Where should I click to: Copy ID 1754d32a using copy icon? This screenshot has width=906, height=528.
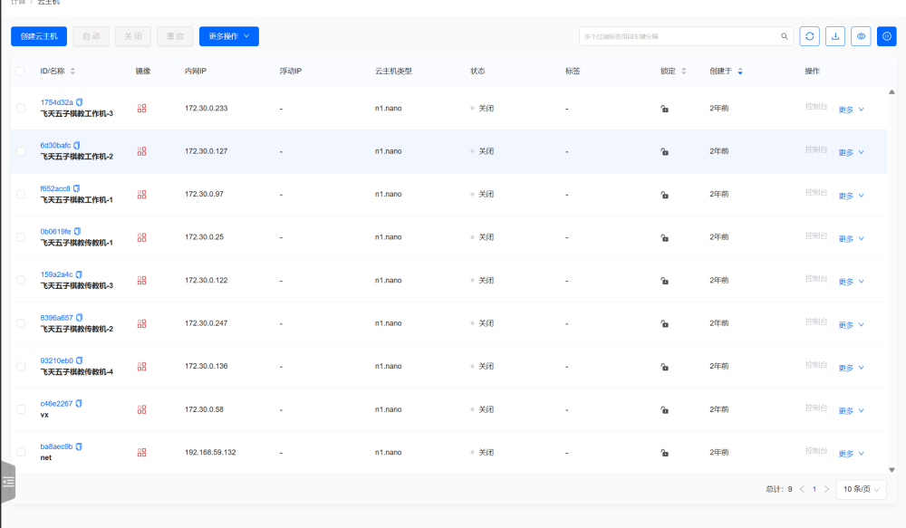click(x=80, y=102)
